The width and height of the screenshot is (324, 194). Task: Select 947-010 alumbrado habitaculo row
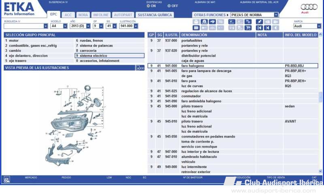tap(233, 159)
